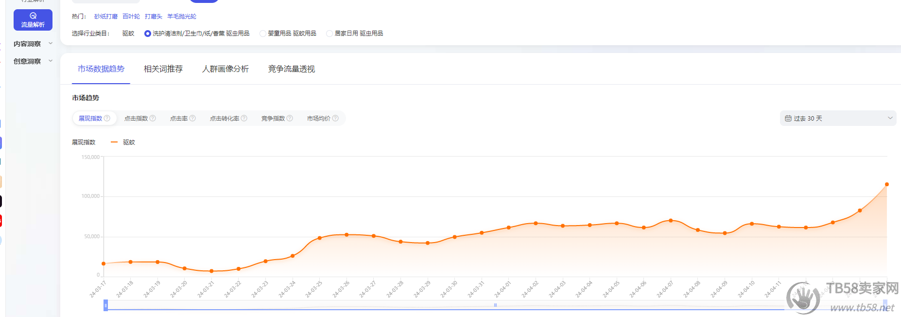Click help icon next to 展现指数
901x317 pixels.
point(107,118)
